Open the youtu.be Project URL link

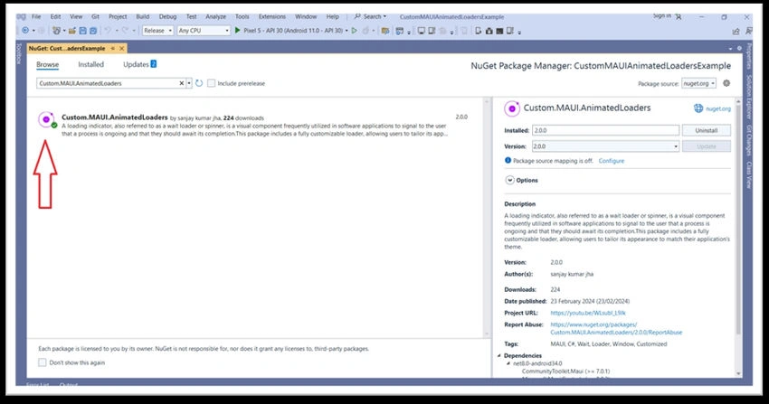588,313
